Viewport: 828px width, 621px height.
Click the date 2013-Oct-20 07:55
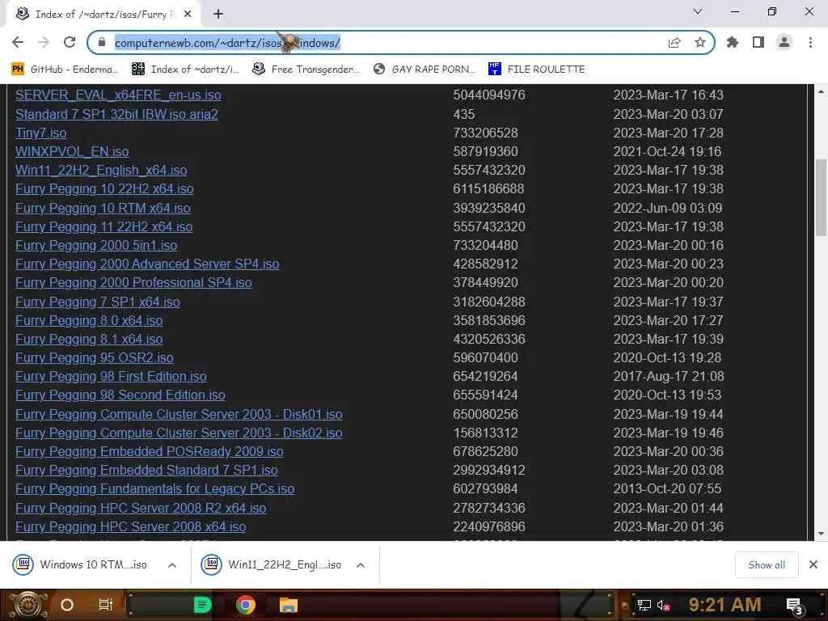pyautogui.click(x=667, y=489)
